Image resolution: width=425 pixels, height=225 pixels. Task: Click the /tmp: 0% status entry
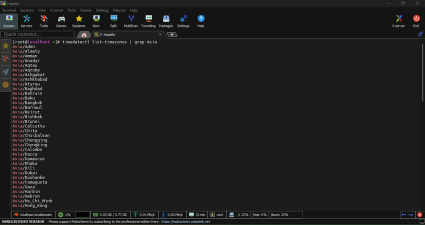[259, 214]
